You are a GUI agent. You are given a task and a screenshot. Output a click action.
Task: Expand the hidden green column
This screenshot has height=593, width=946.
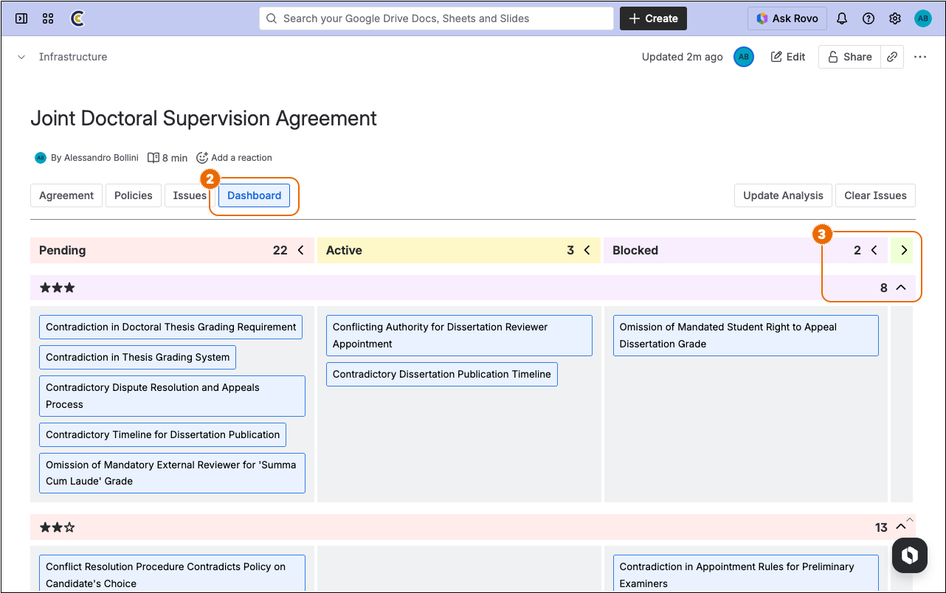click(x=904, y=251)
